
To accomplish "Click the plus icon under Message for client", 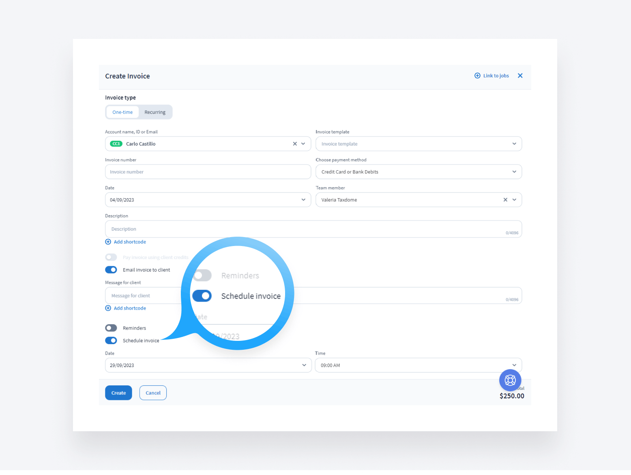I will click(108, 308).
